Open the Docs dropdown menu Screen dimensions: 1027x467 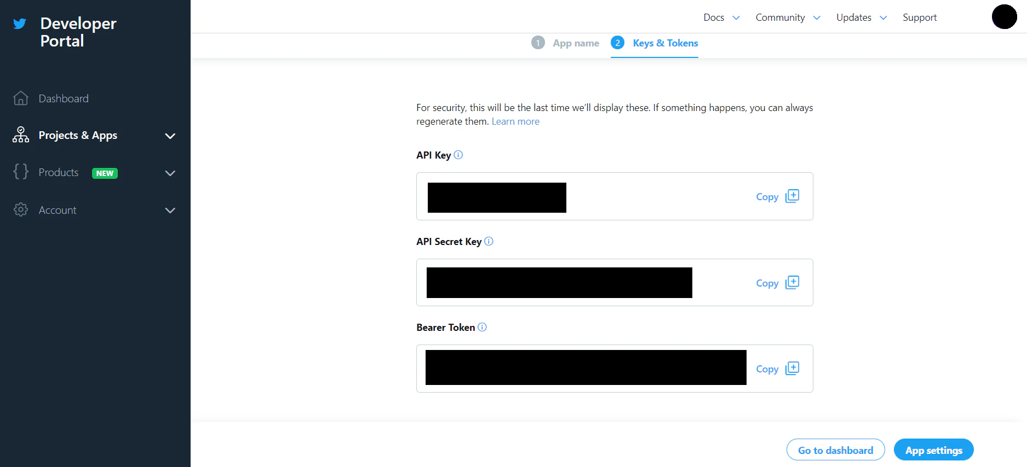tap(721, 17)
